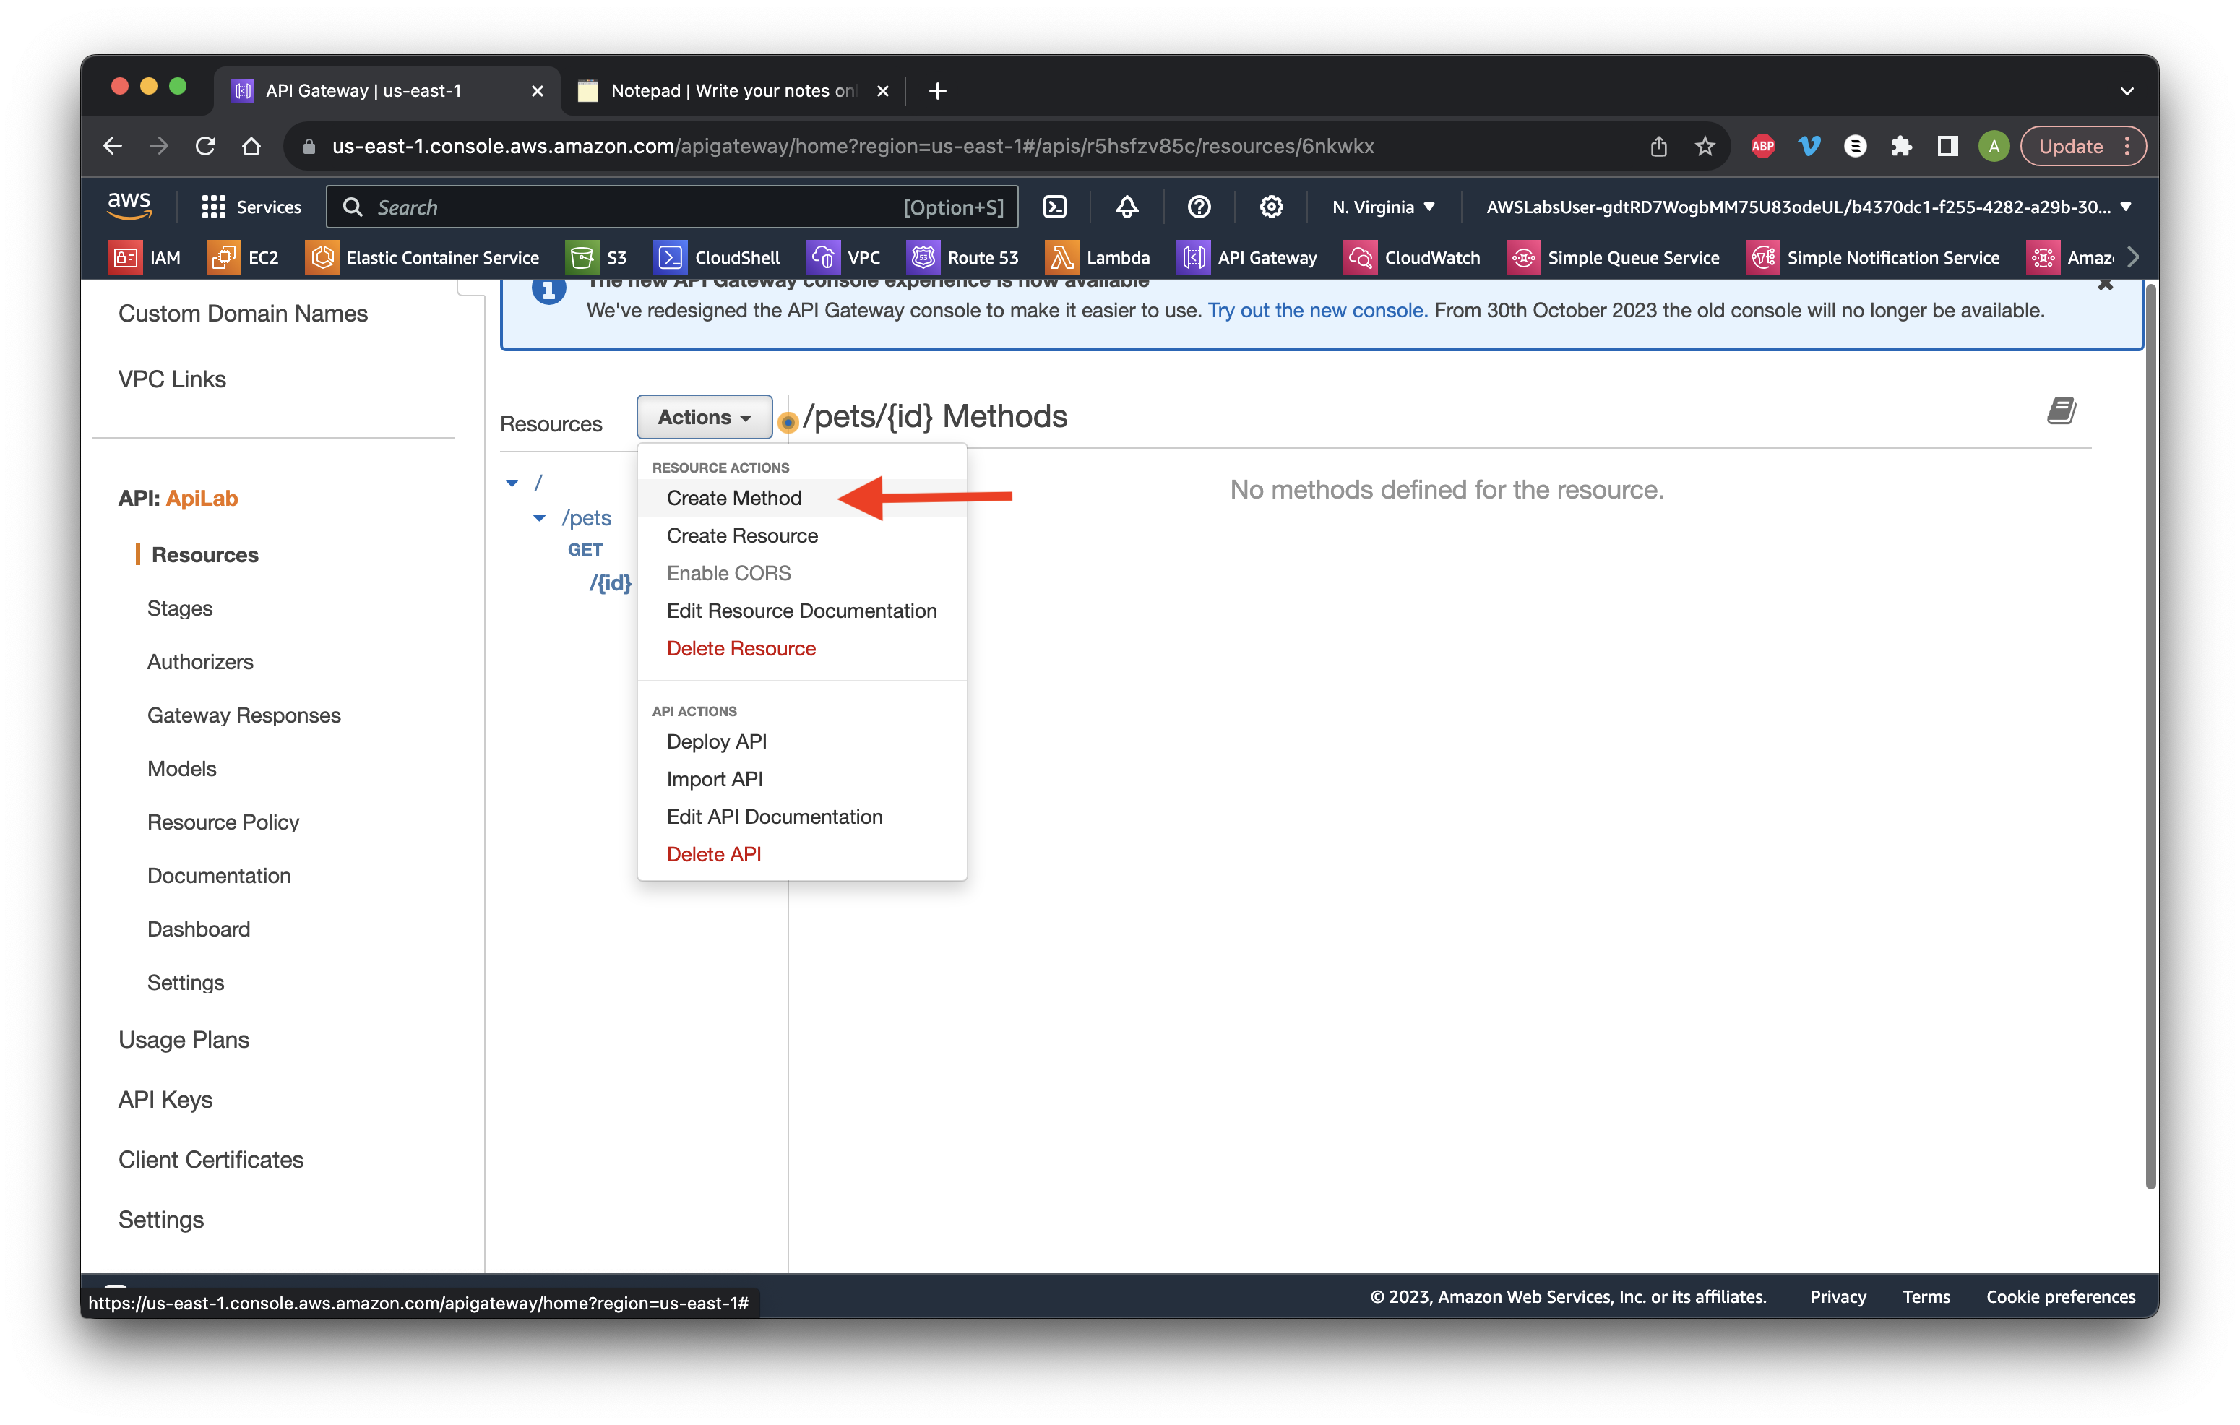
Task: Click the page vertical scrollbar
Action: pos(2150,735)
